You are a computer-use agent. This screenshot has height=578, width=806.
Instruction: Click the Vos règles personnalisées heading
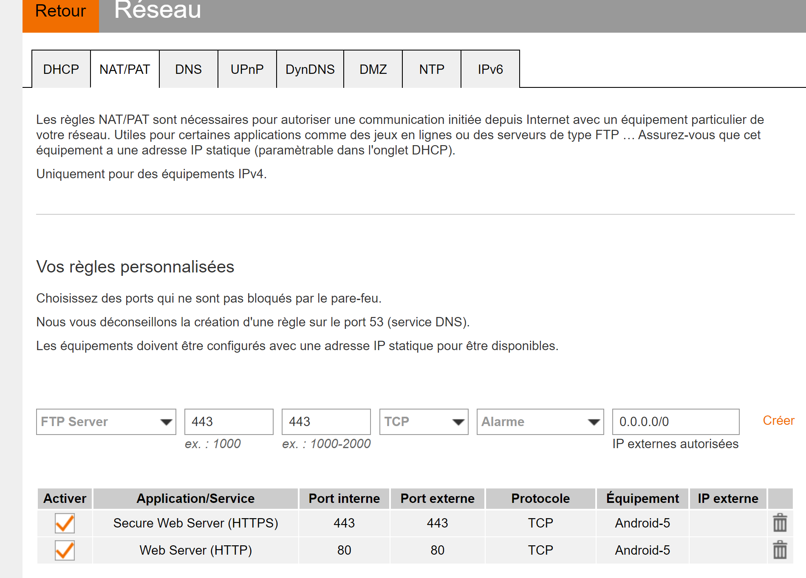coord(135,267)
